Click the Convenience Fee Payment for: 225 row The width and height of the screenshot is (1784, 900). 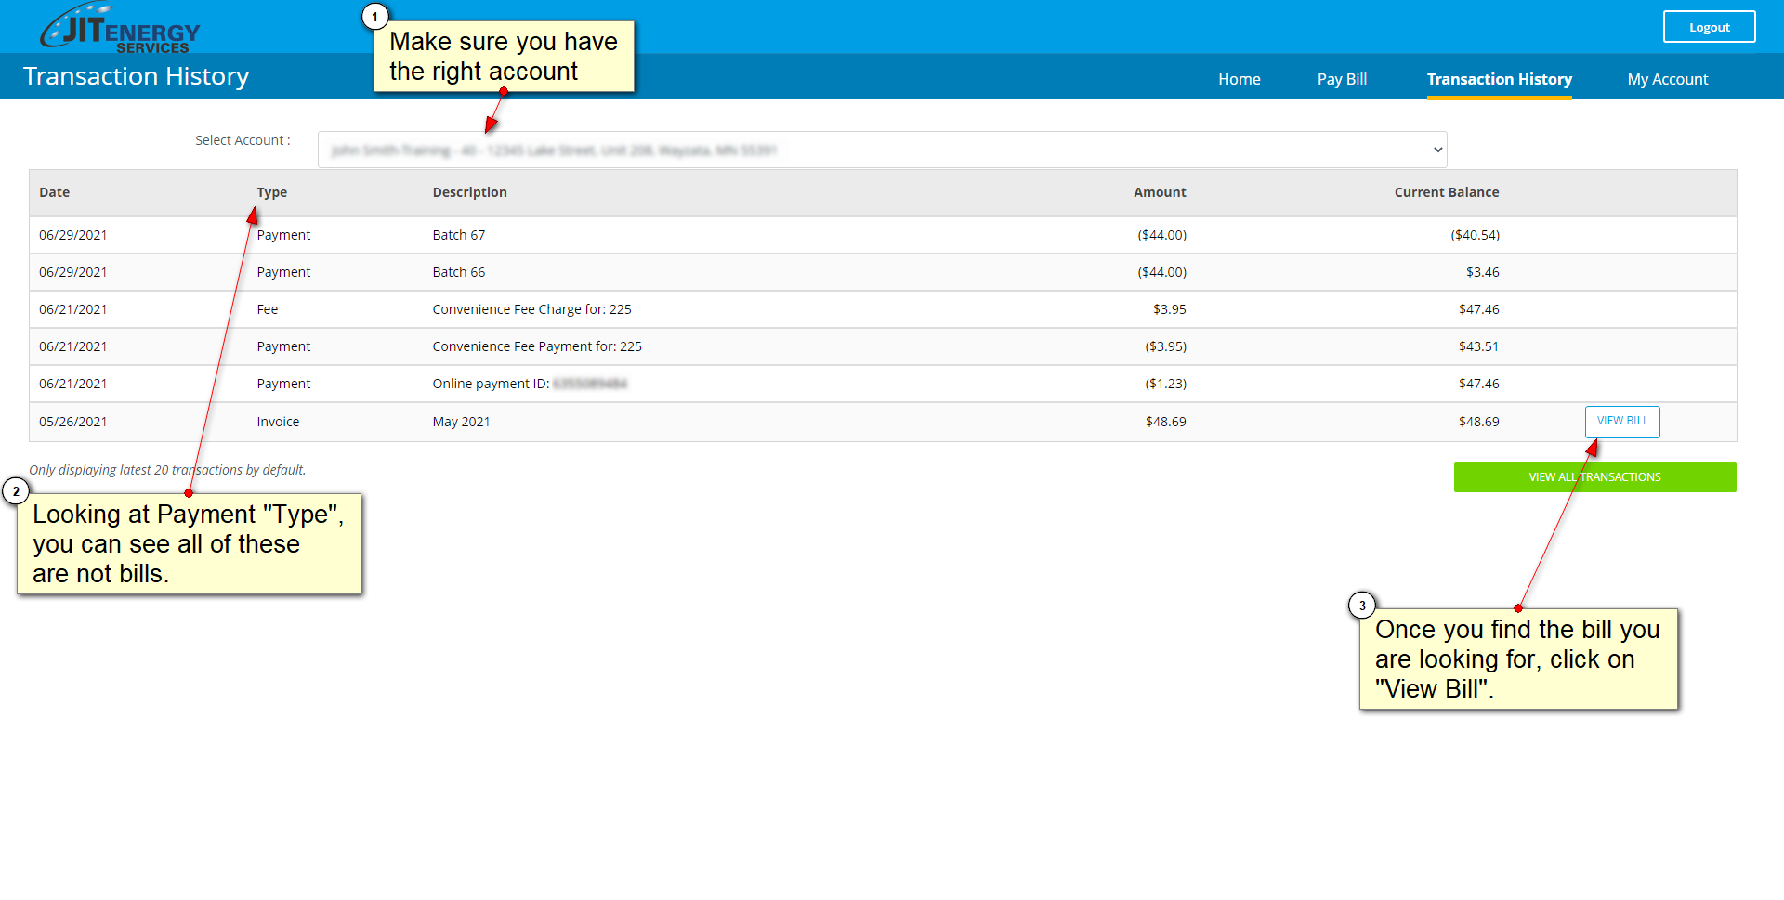coord(536,346)
